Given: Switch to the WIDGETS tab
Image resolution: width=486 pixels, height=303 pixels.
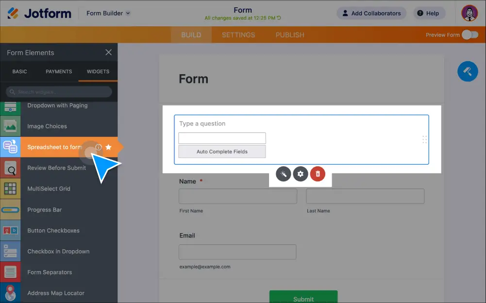Looking at the screenshot, I should coord(97,71).
